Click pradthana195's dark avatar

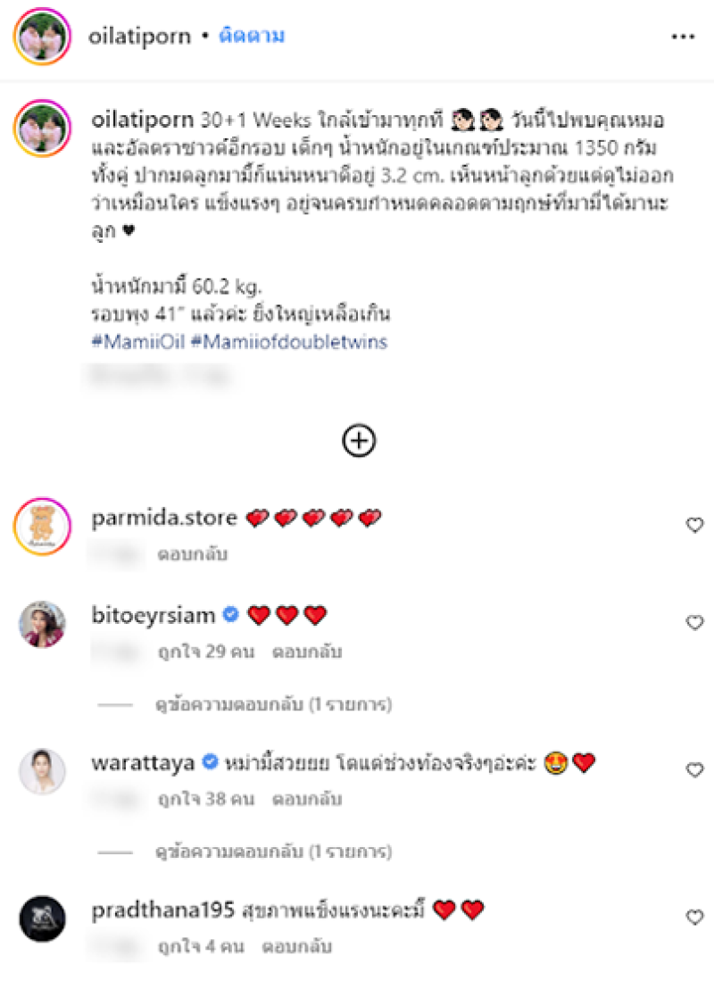[42, 918]
